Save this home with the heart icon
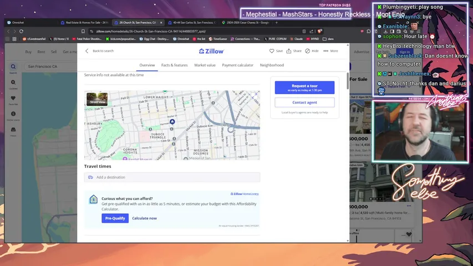 click(276, 51)
